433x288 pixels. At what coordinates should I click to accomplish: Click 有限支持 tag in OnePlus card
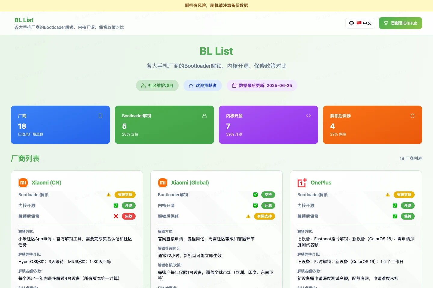coord(404,195)
